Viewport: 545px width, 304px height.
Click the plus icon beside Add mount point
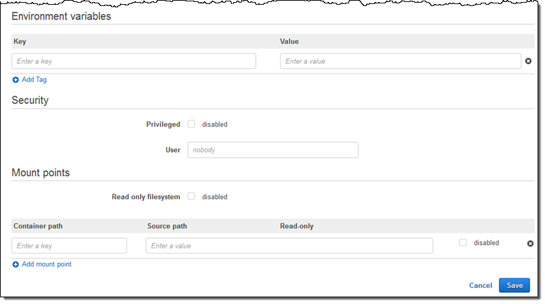pos(15,265)
